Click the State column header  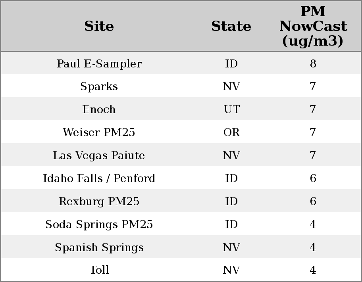[x=231, y=26]
